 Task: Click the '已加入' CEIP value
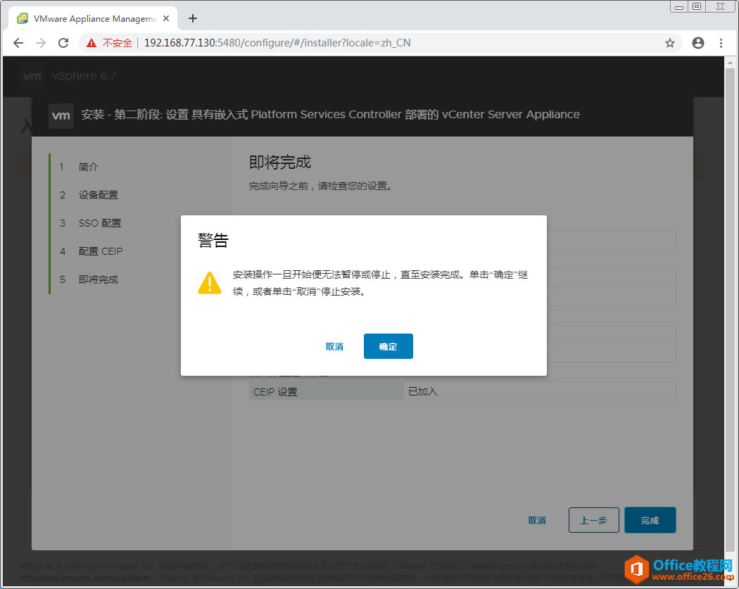tap(423, 391)
